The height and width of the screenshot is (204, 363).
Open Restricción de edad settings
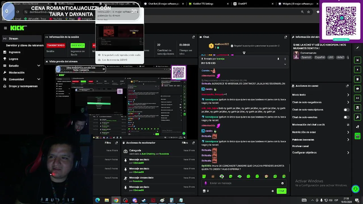pos(320,132)
